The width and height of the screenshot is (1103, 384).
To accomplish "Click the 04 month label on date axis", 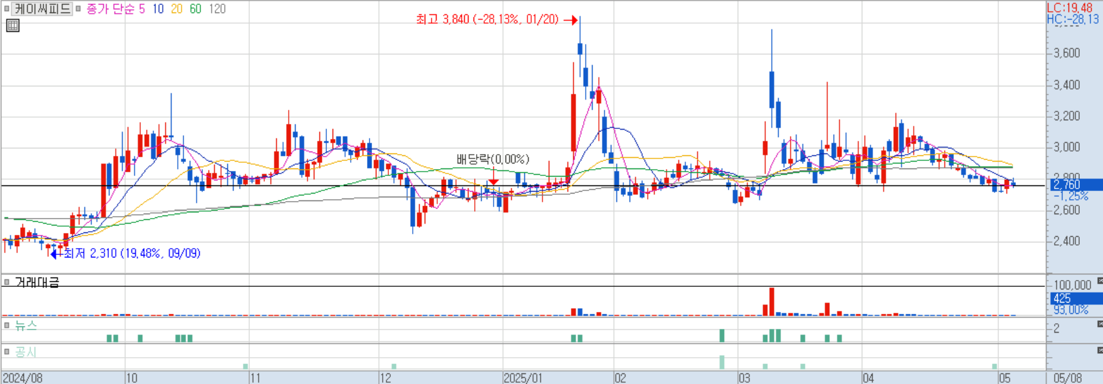I will 868,378.
